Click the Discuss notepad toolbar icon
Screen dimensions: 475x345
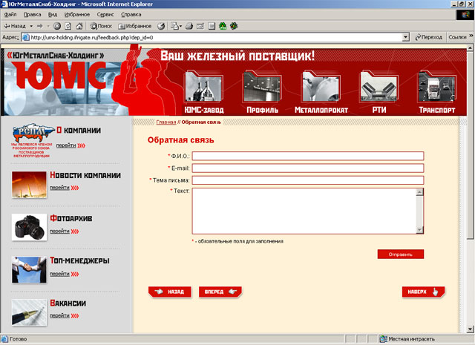[x=212, y=26]
